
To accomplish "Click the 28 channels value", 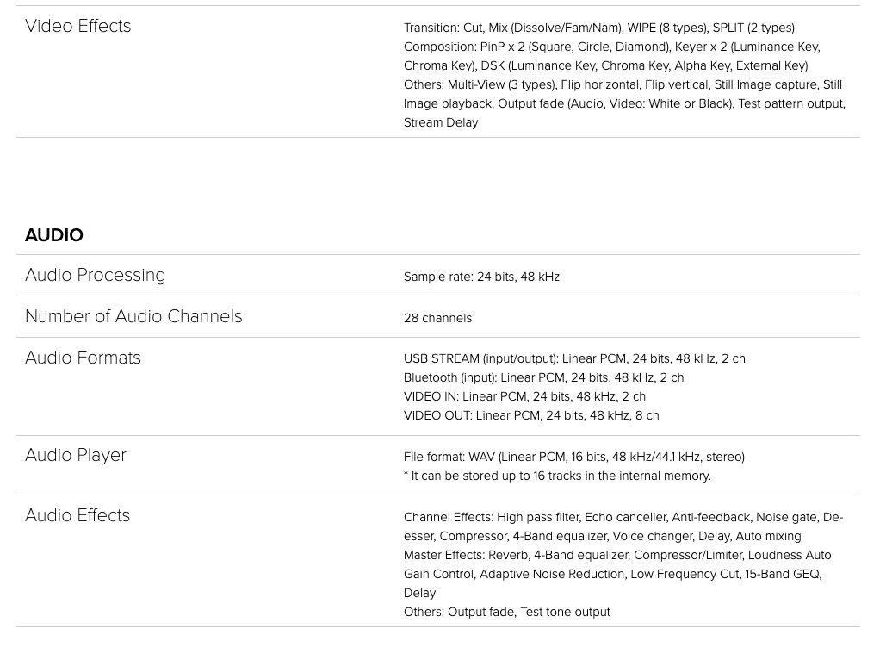I will (437, 318).
